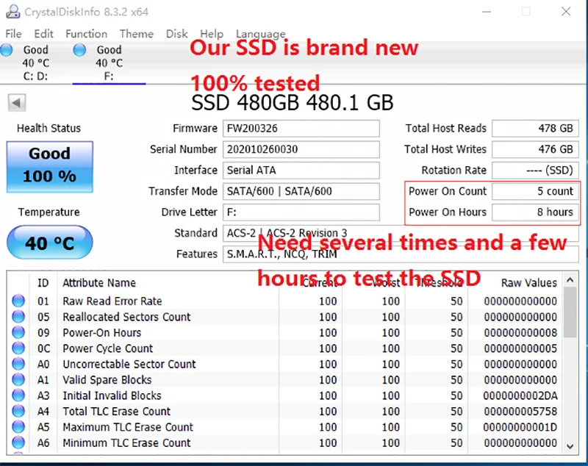The height and width of the screenshot is (466, 588).
Task: Select the F: drive health icon
Action: point(79,50)
